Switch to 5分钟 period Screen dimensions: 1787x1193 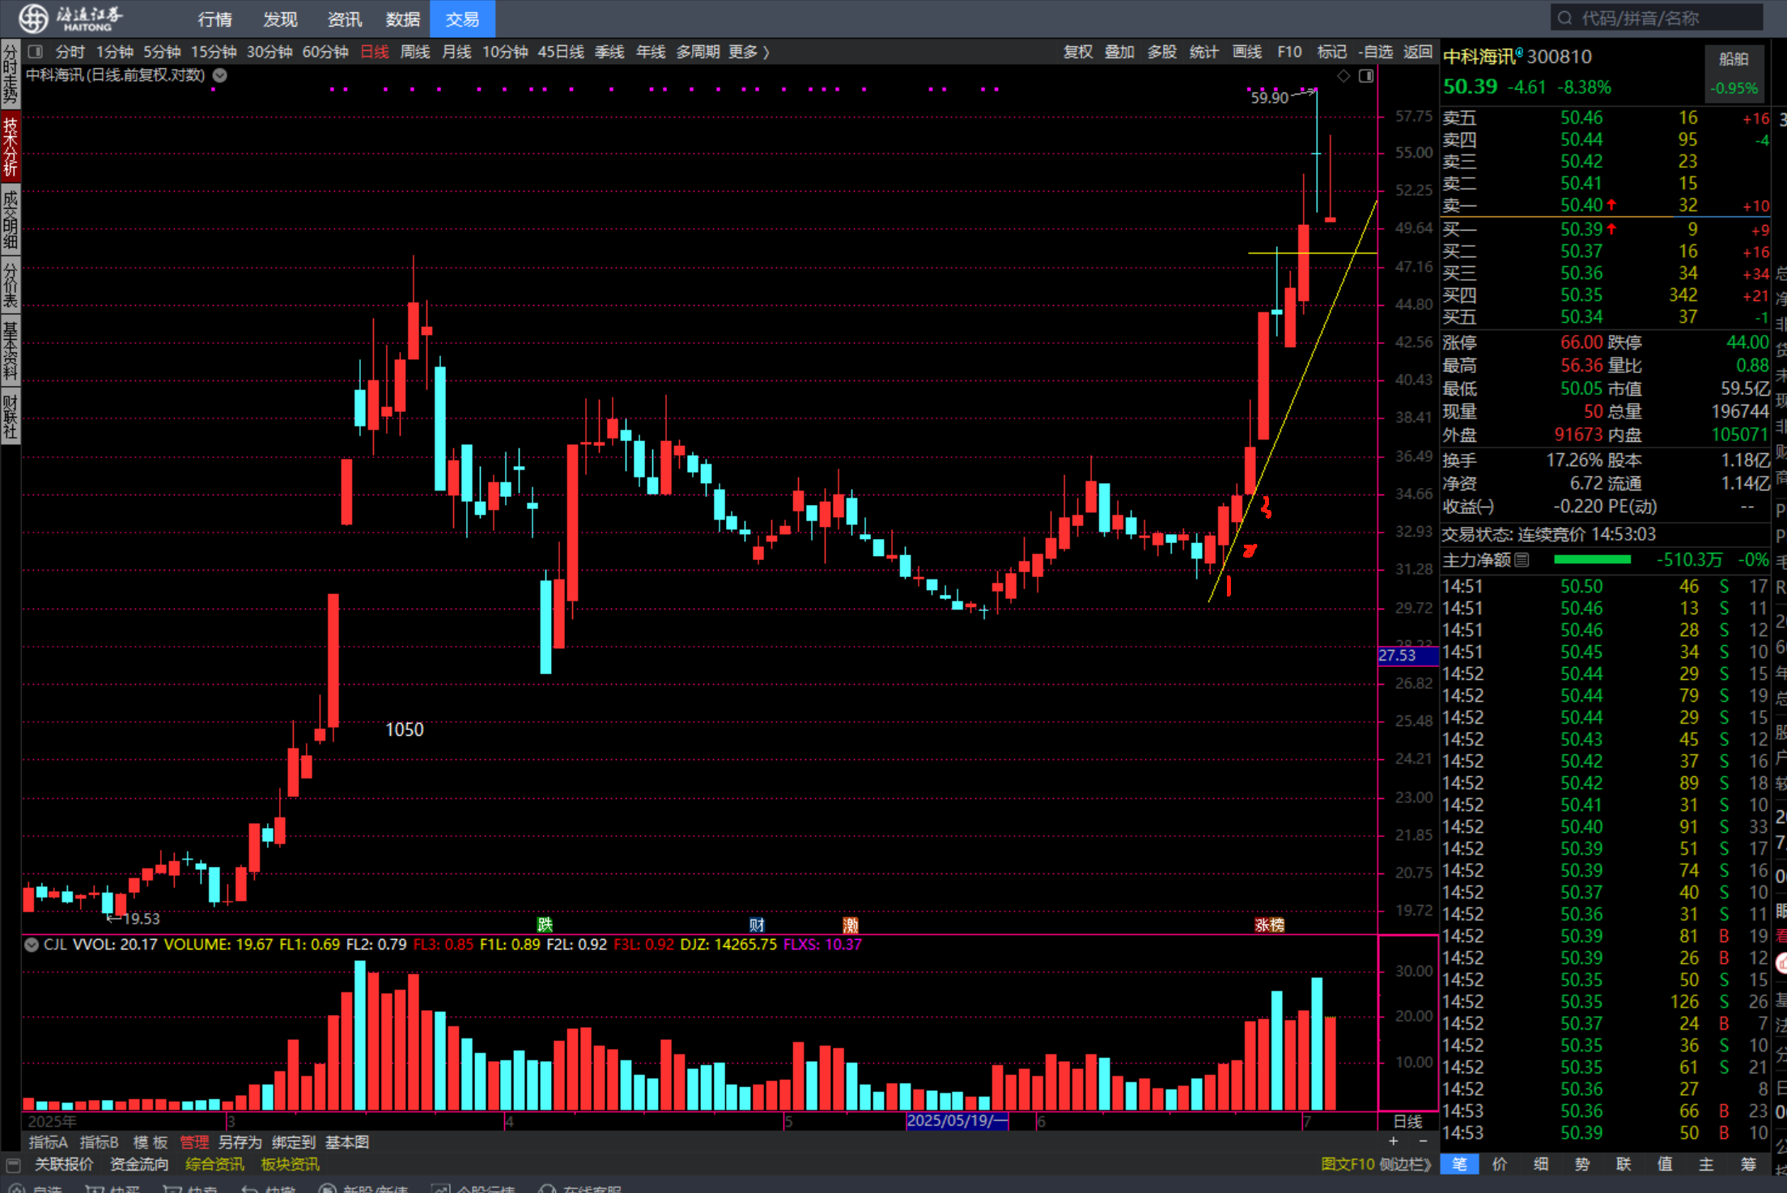click(x=162, y=52)
